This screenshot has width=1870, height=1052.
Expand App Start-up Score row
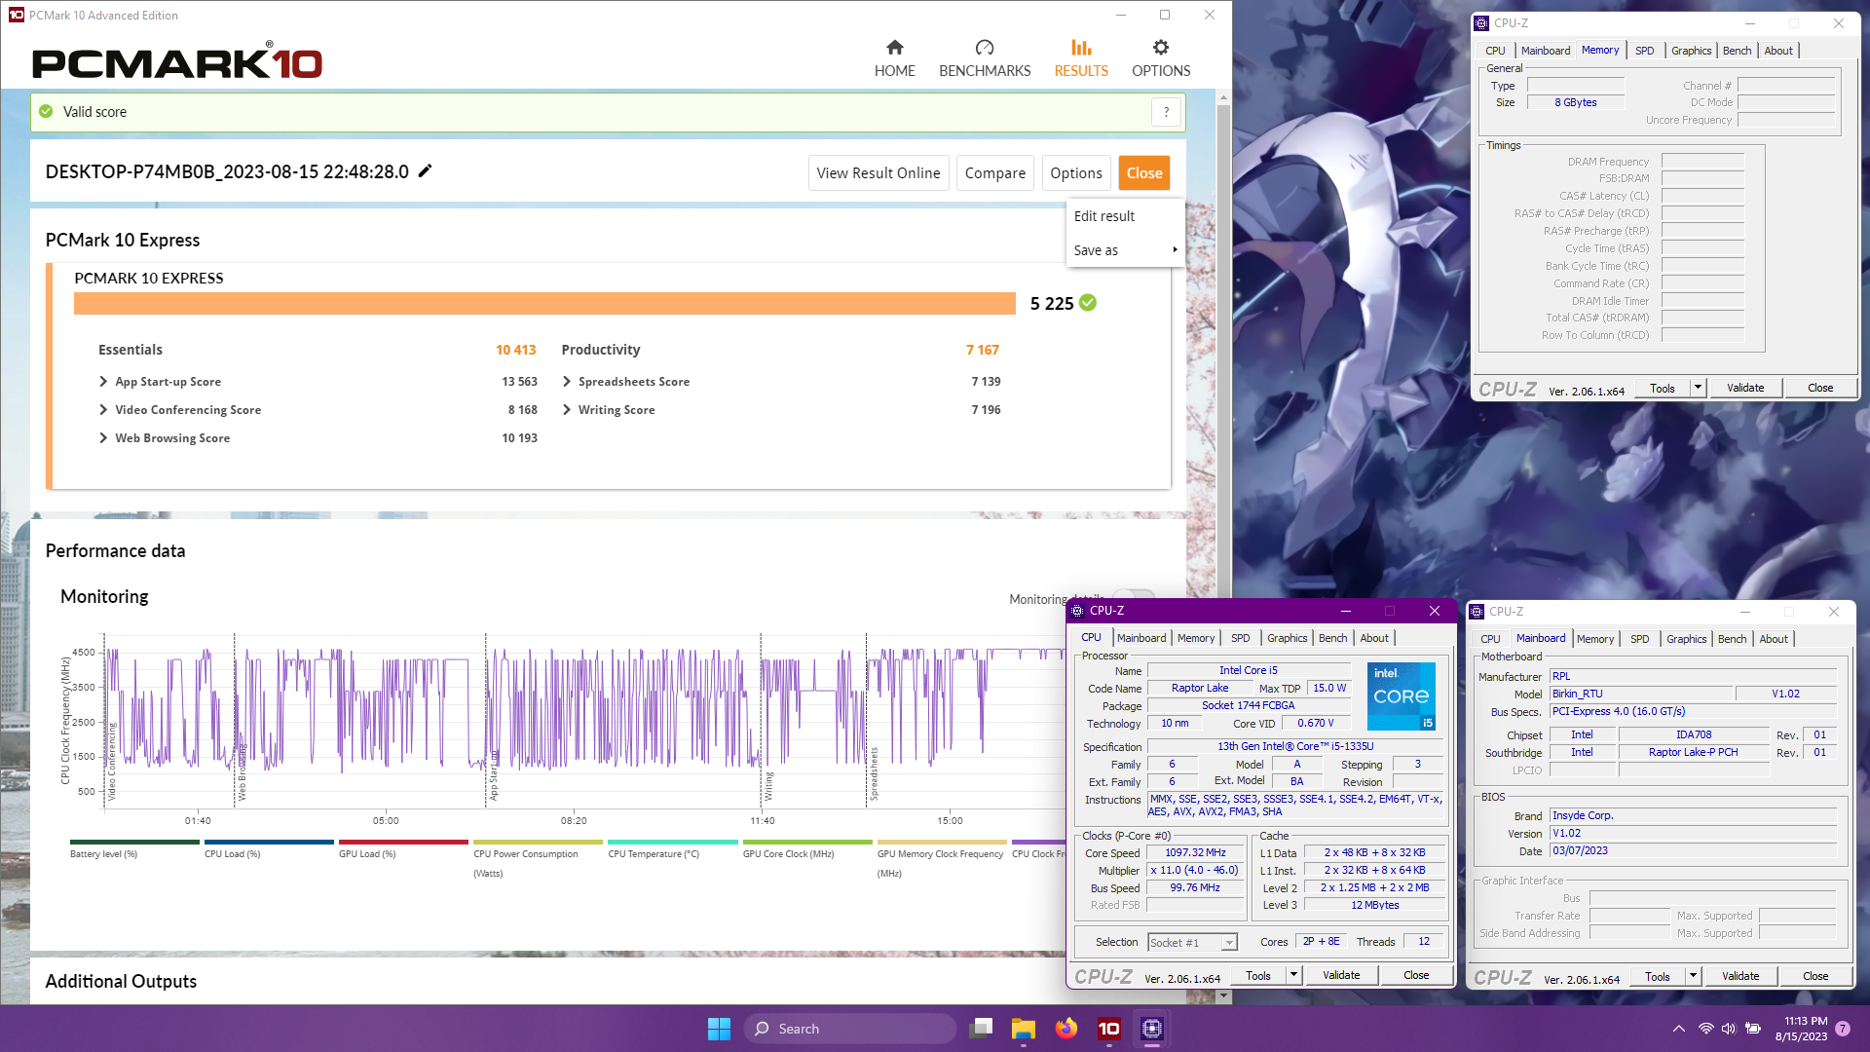click(x=103, y=381)
